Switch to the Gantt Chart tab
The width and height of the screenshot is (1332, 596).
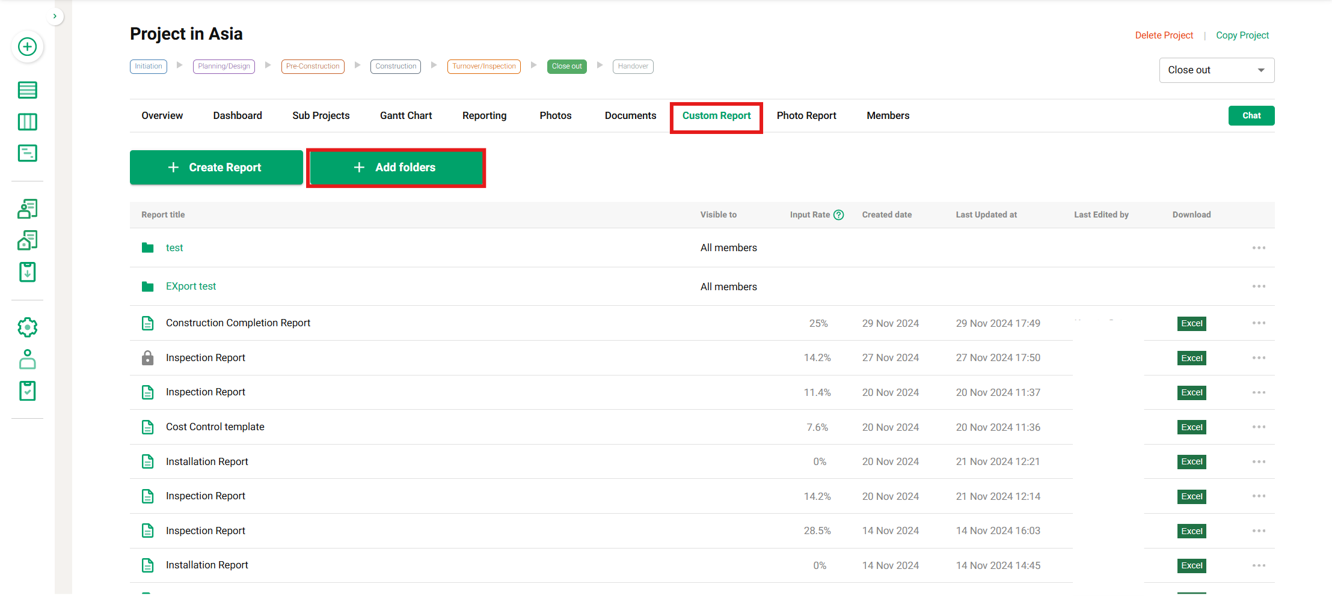coord(405,115)
